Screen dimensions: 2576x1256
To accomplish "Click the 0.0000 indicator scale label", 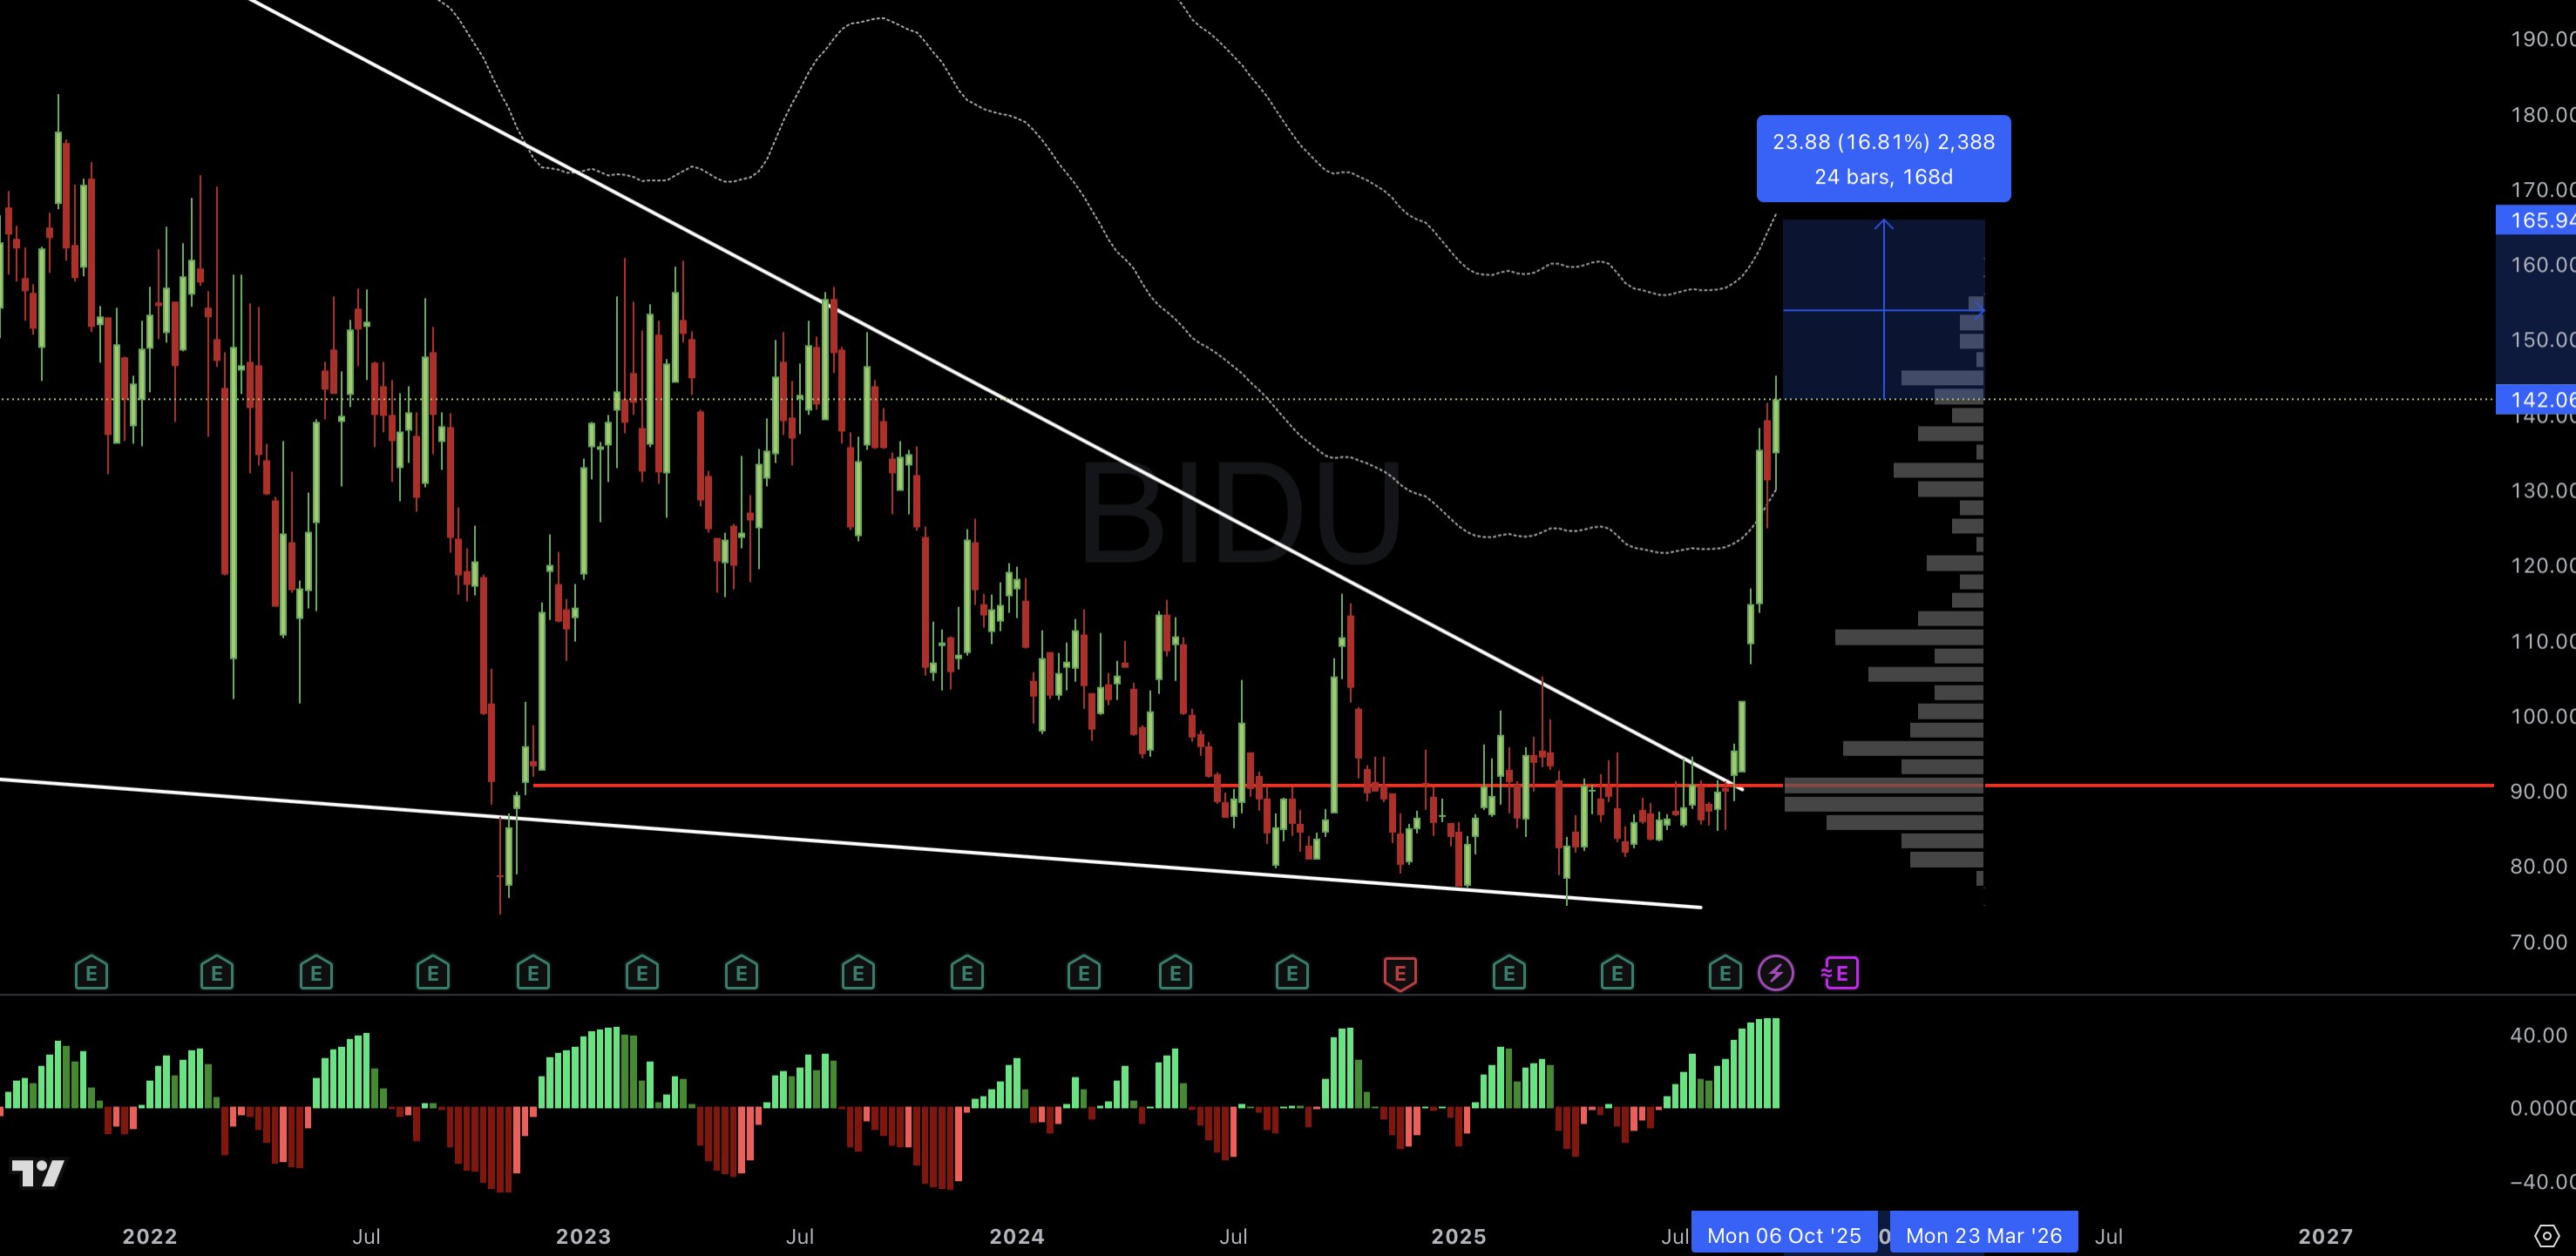I will [2542, 1107].
